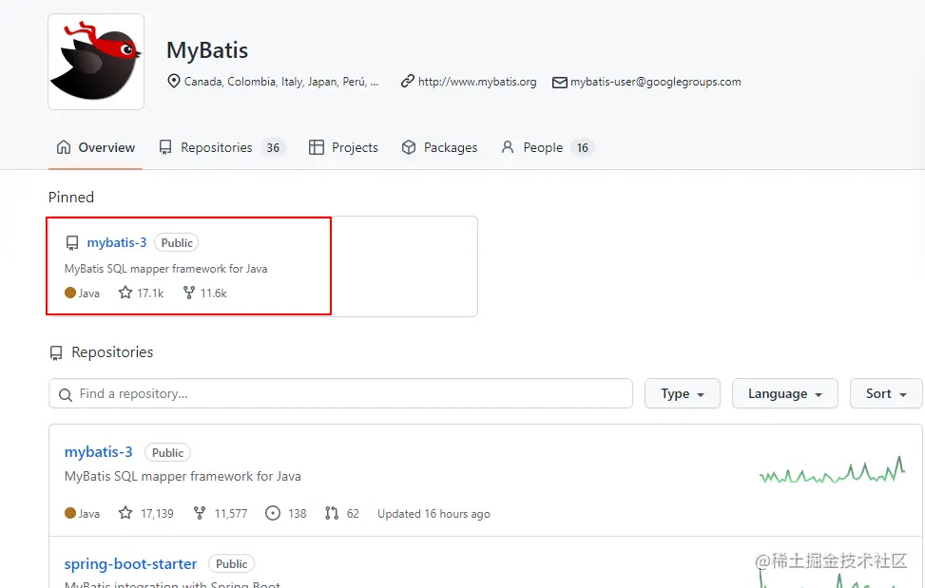925x588 pixels.
Task: Click the 'Updated 16 hours ago' text
Action: point(434,514)
